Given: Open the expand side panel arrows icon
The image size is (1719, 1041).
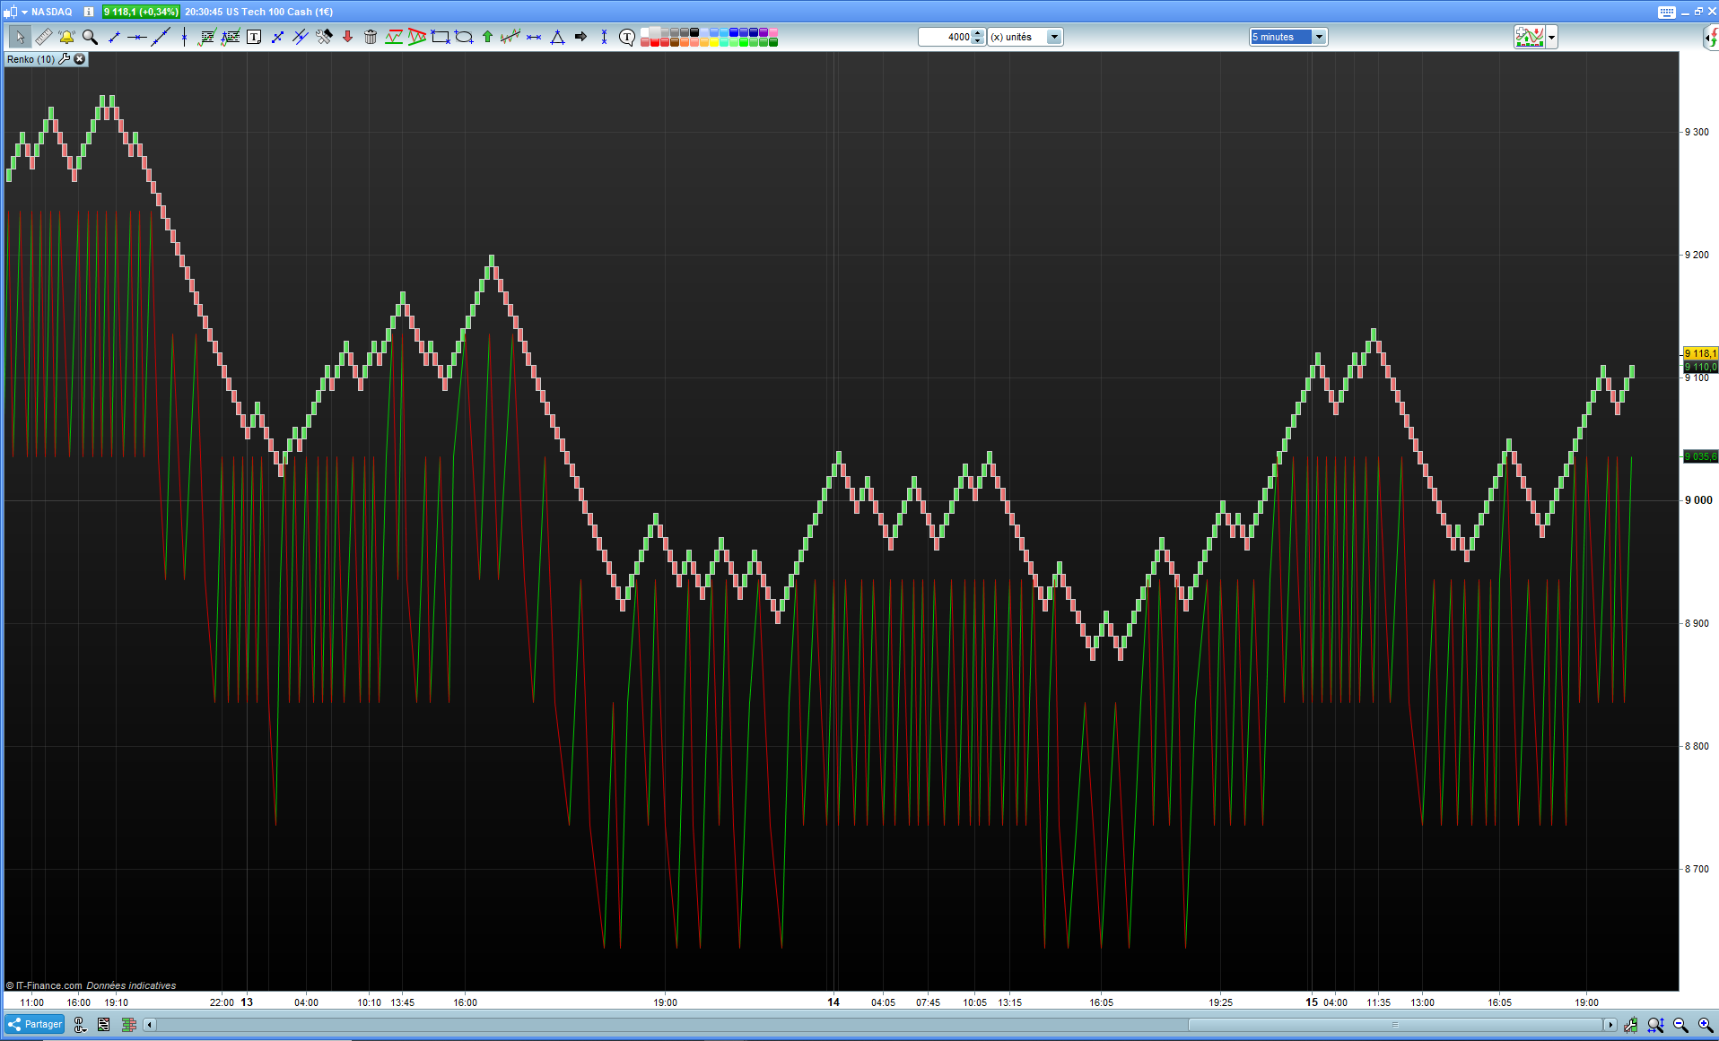Looking at the screenshot, I should (1711, 37).
